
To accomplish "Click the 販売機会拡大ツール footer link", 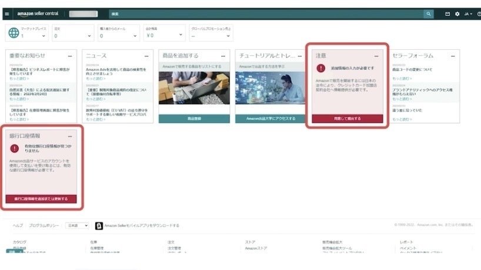I will point(337,248).
